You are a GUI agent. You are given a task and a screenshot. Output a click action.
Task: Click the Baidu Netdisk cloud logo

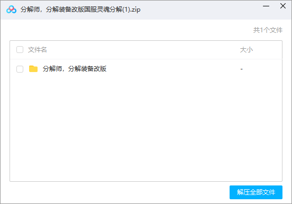pyautogui.click(x=11, y=10)
